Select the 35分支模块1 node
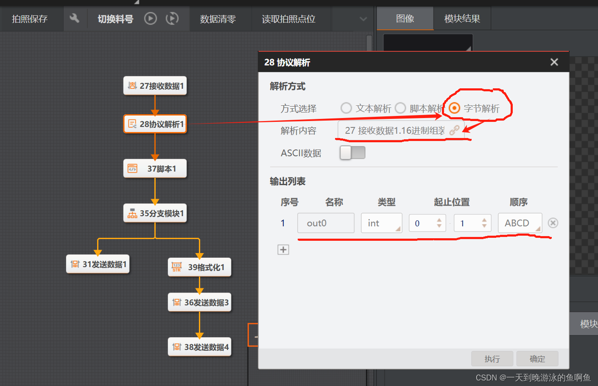This screenshot has width=598, height=386. (x=155, y=213)
